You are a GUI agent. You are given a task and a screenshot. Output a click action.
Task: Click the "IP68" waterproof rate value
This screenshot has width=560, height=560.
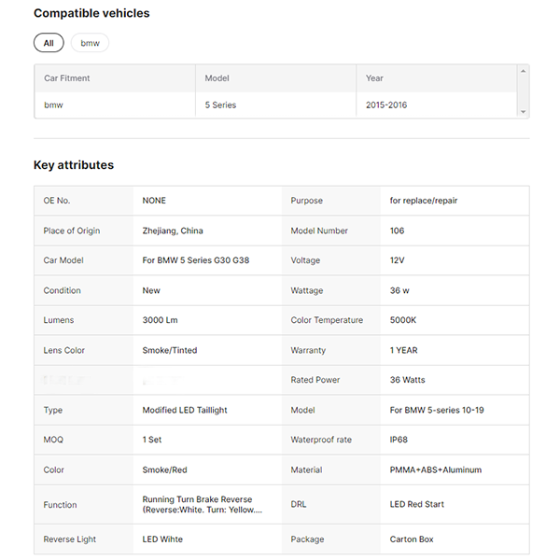(400, 440)
